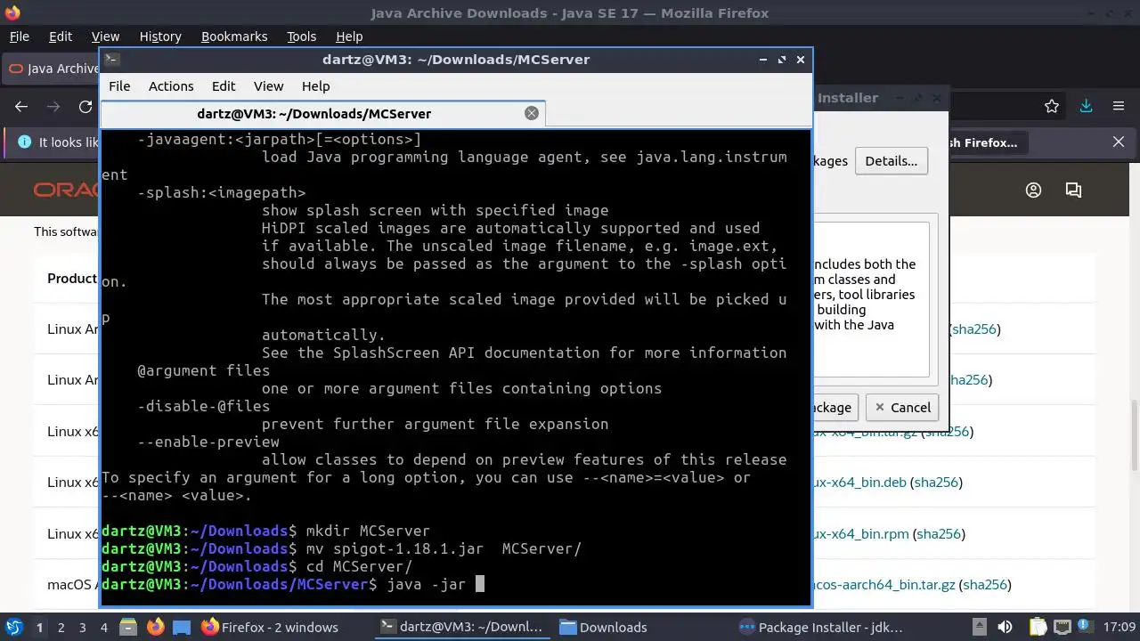Screen dimensions: 1140x641
Task: Open the terminal File menu
Action: [119, 86]
